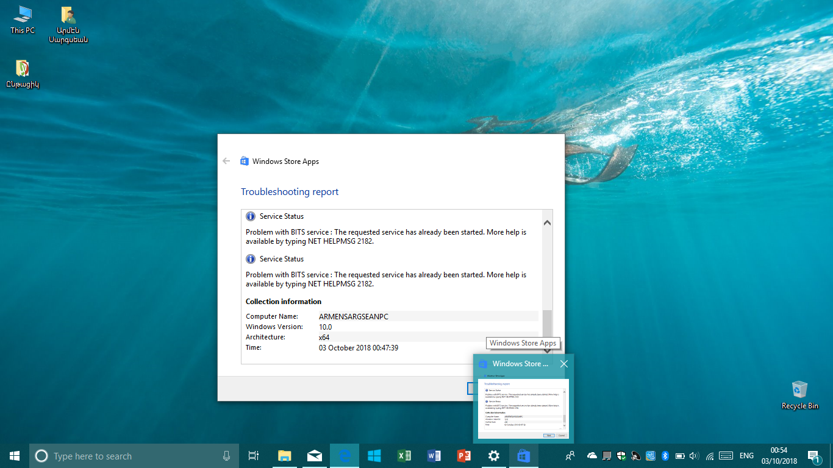Launch PowerPoint from the taskbar

click(x=463, y=456)
